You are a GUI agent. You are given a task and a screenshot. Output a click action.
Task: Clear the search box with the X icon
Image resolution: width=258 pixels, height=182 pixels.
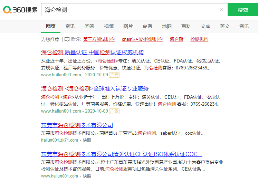click(221, 10)
